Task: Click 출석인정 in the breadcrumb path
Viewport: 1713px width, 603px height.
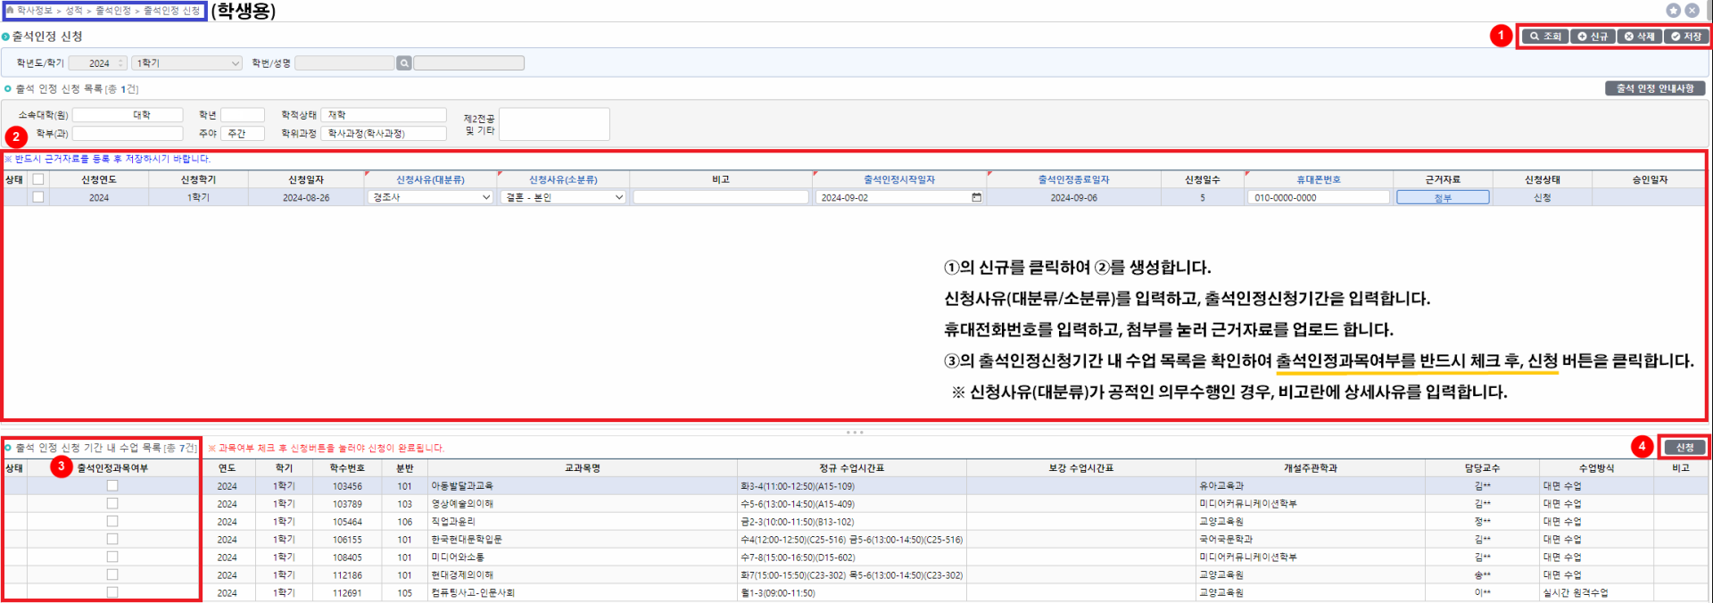Action: 113,11
